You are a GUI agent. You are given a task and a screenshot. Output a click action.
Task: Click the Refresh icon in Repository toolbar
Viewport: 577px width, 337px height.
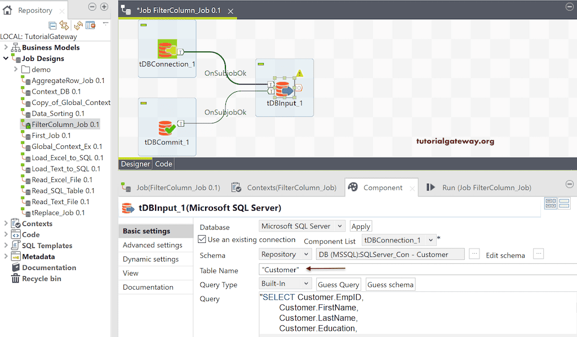pos(78,25)
